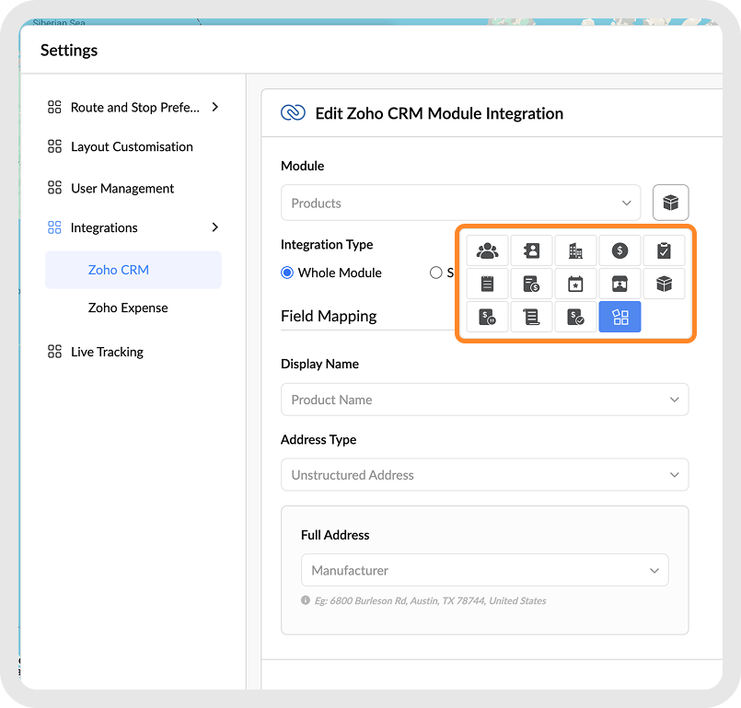Pick the calendar star (Events) module icon
The image size is (741, 708).
pos(575,284)
